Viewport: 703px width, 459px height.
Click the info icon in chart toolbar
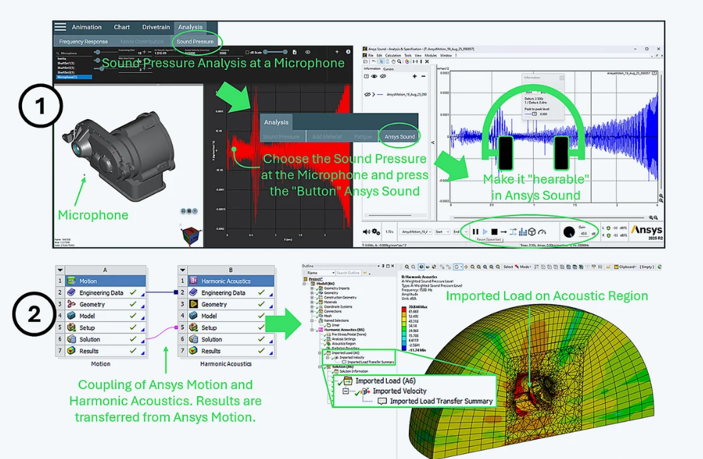click(348, 52)
